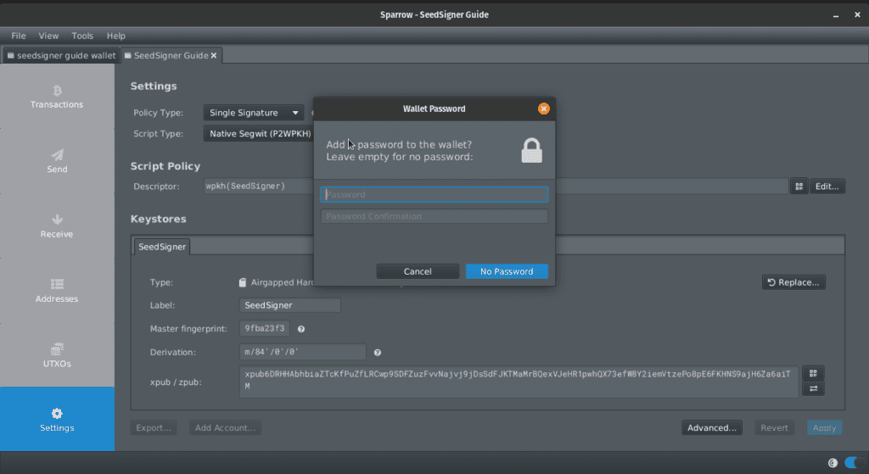Click the Advanced... button
The width and height of the screenshot is (869, 474).
coord(712,427)
